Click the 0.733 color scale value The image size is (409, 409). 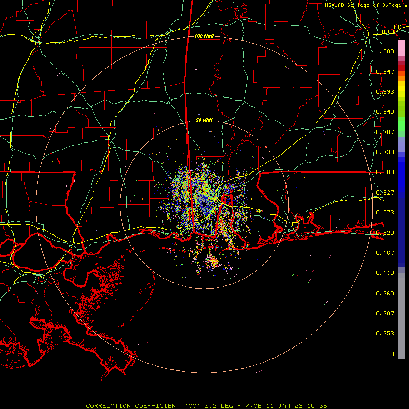pyautogui.click(x=385, y=152)
